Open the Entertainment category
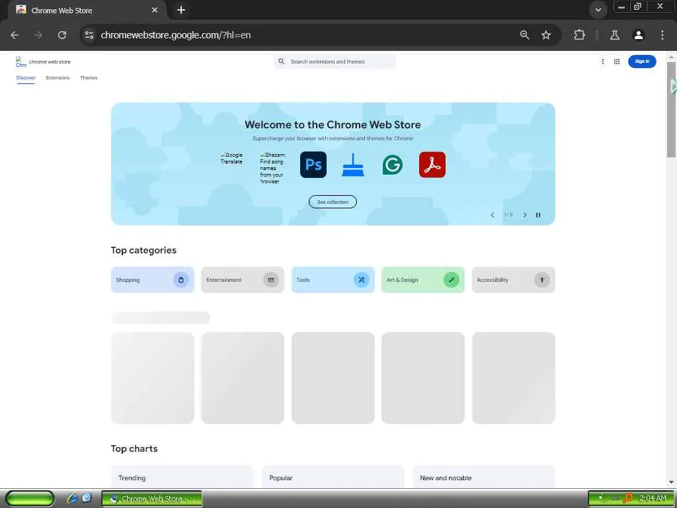This screenshot has width=677, height=508. [x=242, y=280]
